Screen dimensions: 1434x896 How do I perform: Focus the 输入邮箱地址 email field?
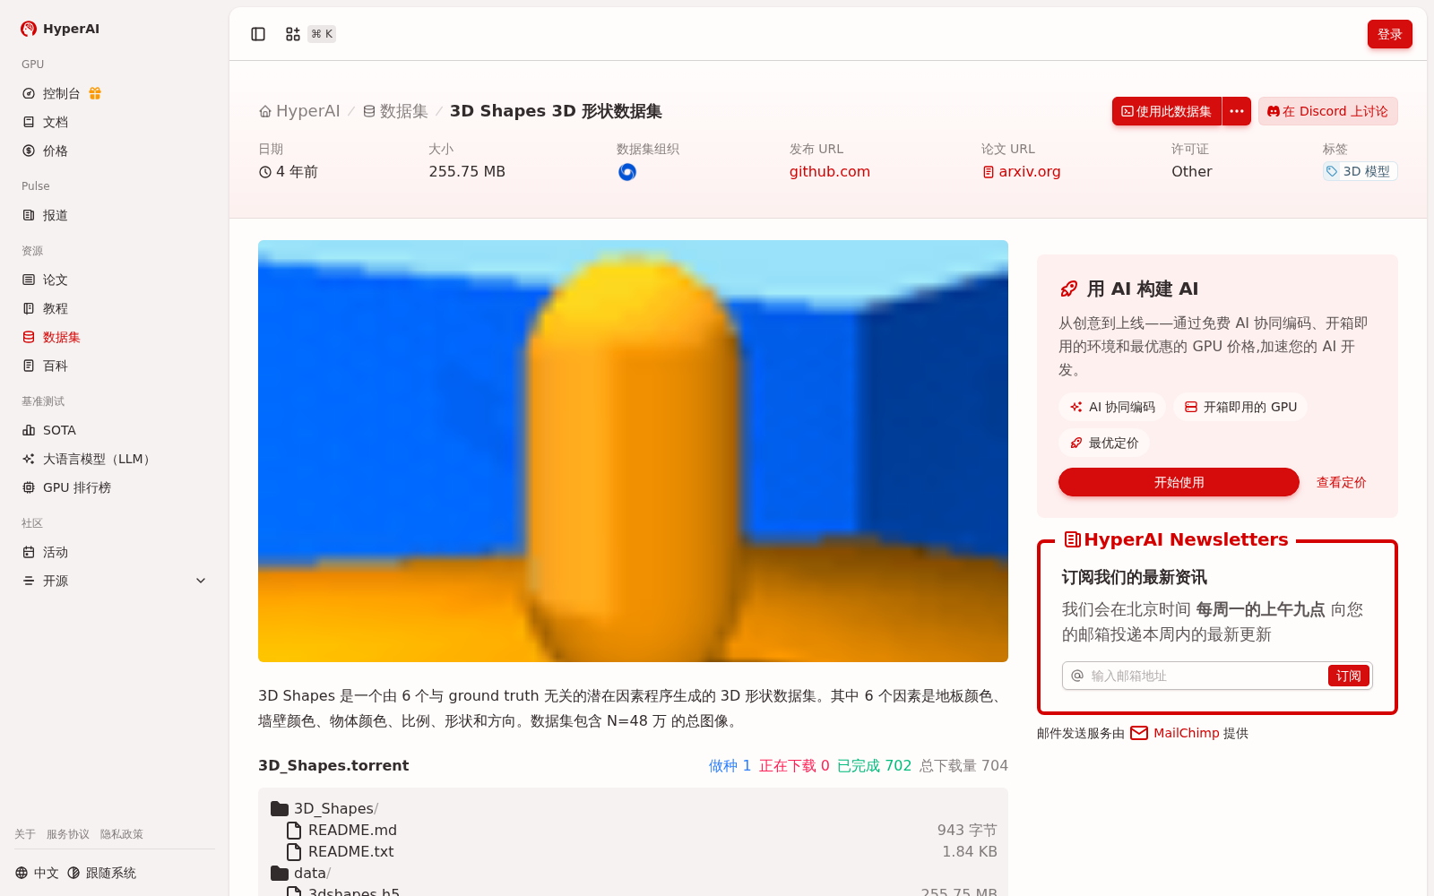(1205, 676)
